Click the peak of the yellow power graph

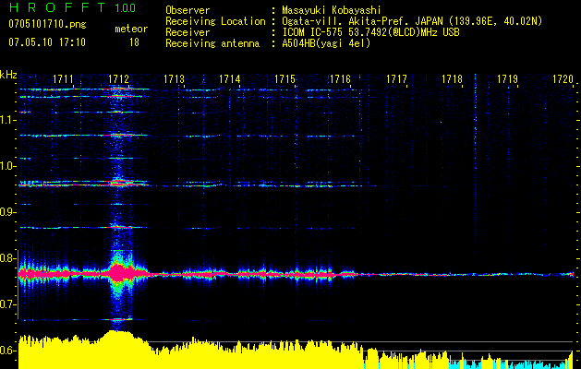pos(117,333)
